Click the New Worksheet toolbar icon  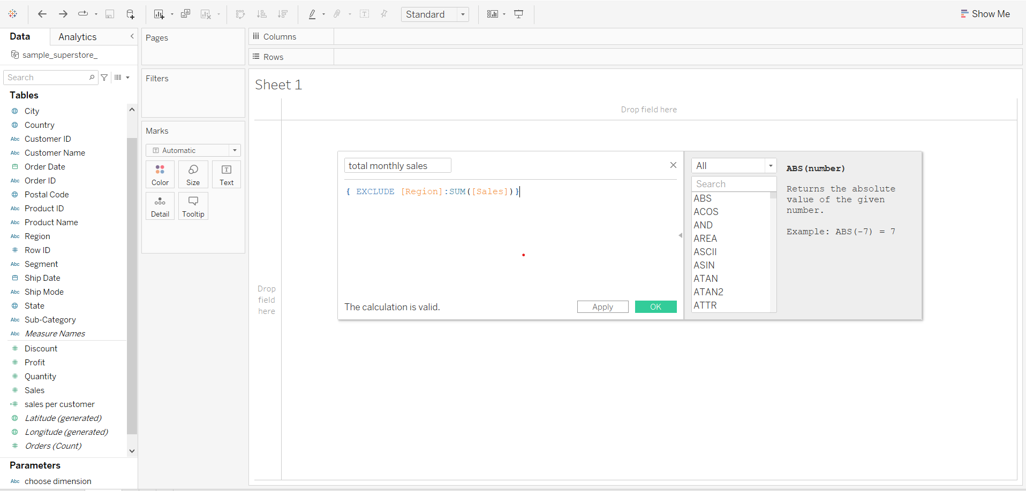coord(159,14)
